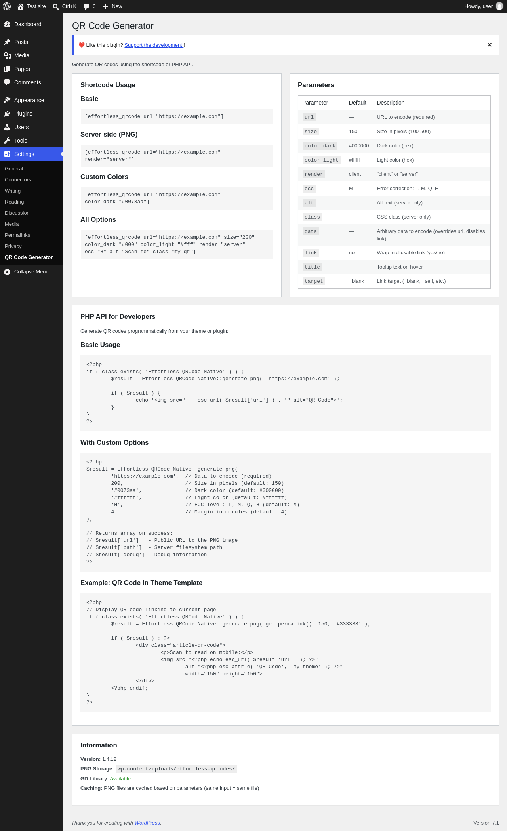Follow the Support the development link
Viewport: 507px width, 831px height.
point(154,45)
